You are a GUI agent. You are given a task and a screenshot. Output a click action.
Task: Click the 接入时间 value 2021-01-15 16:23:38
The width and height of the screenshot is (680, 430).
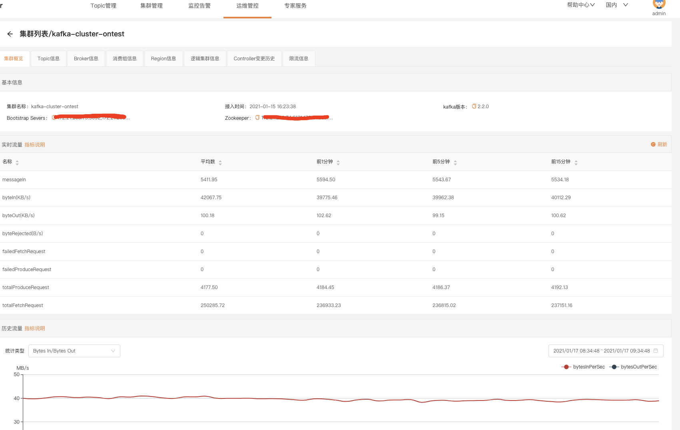(x=273, y=107)
